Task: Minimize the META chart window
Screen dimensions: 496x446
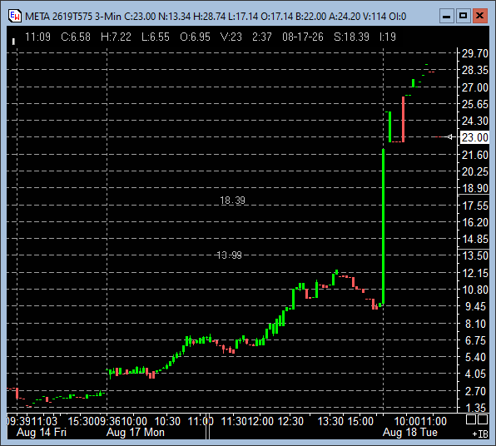Action: (x=447, y=16)
